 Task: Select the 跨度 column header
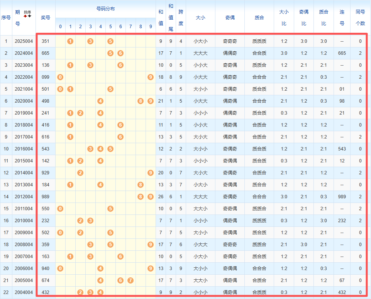(181, 17)
